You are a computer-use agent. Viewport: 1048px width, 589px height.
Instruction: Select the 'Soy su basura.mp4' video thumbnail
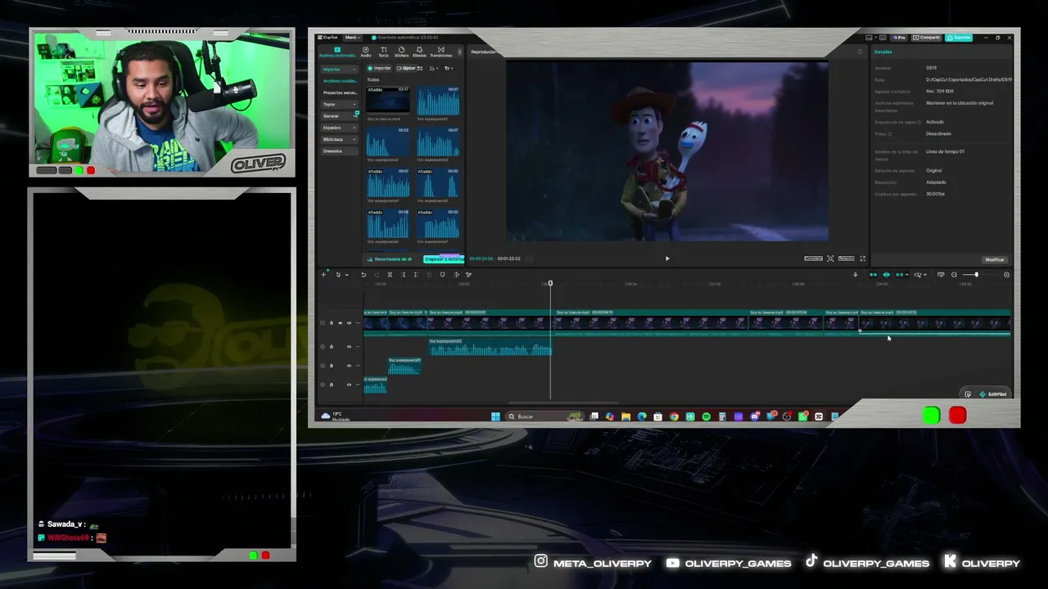(388, 101)
